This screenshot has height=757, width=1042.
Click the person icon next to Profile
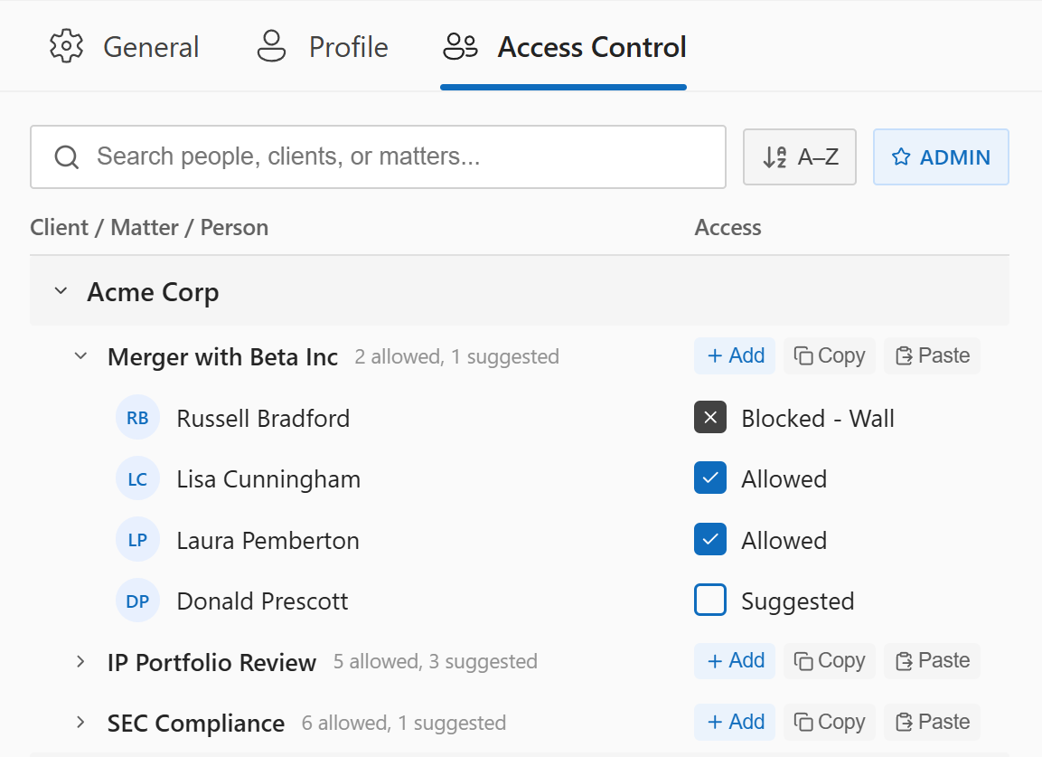(271, 46)
